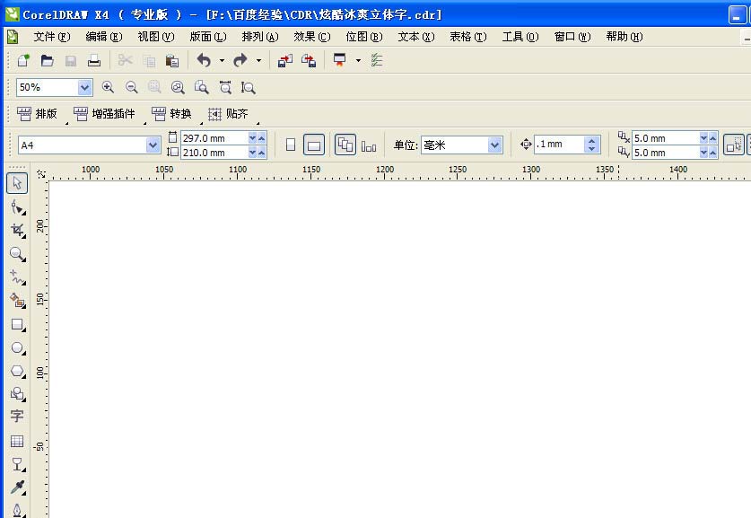The width and height of the screenshot is (751, 518).
Task: Open the 编辑(E) menu
Action: point(104,37)
